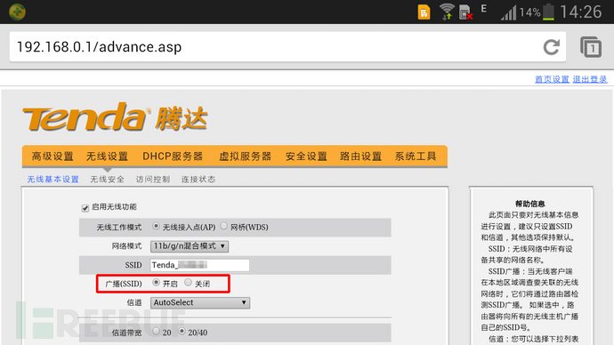Click the 退出登录 link
The height and width of the screenshot is (345, 614).
pos(590,79)
